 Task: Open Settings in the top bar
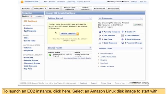pos(134,2)
